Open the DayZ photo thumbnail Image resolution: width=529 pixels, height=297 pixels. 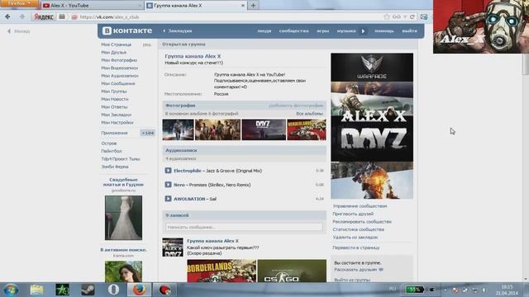(264, 130)
